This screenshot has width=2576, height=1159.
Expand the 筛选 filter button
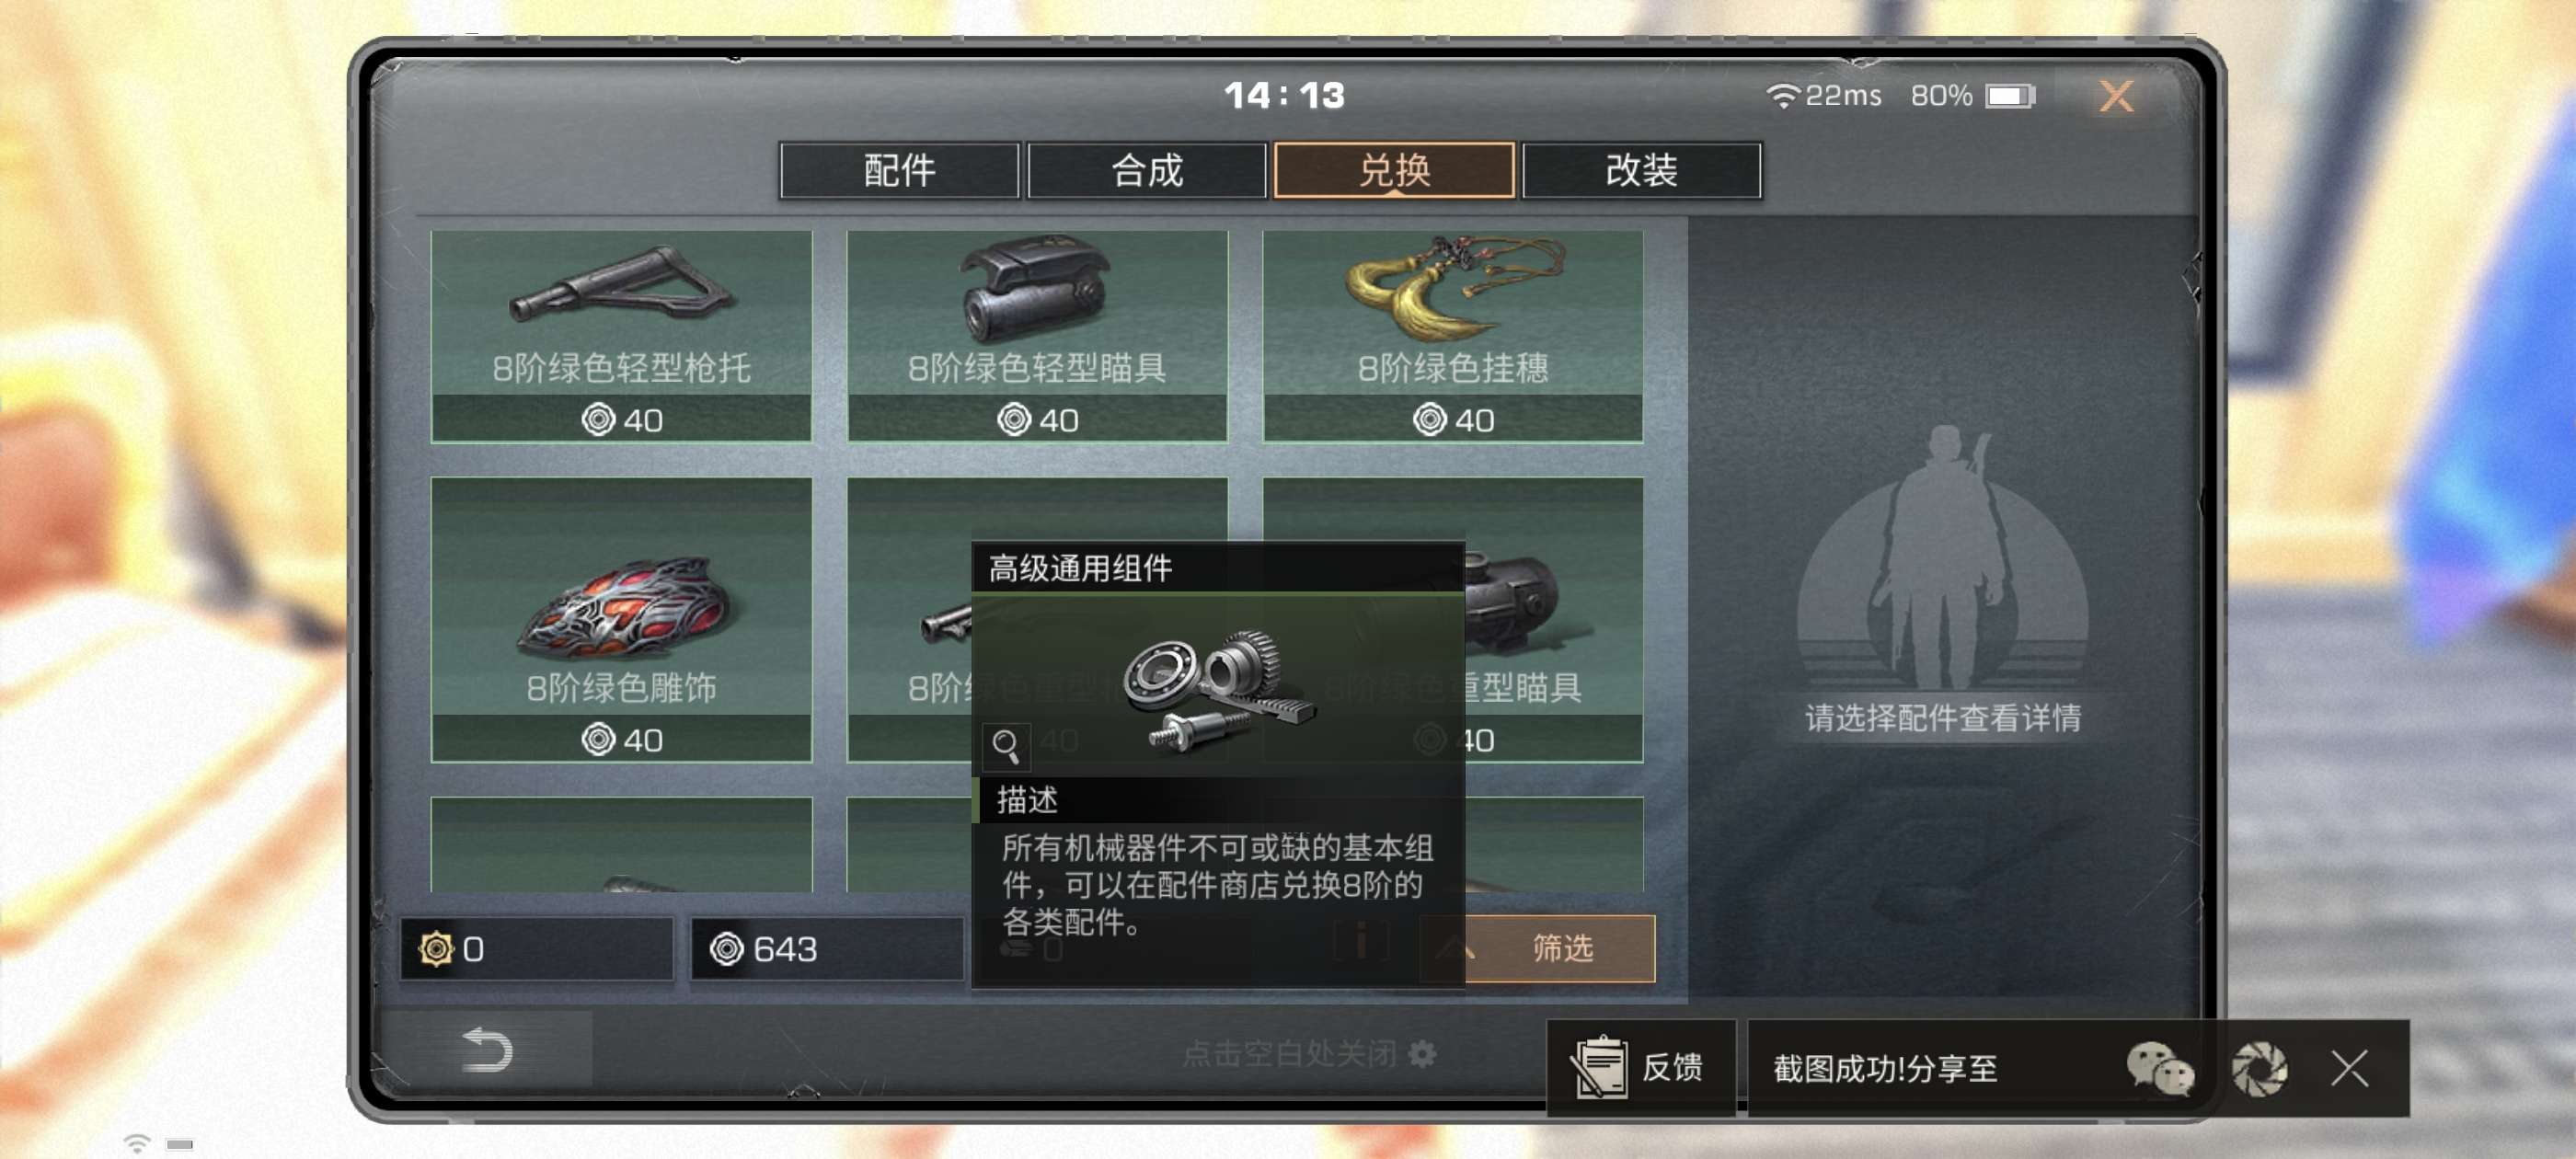[x=1537, y=947]
